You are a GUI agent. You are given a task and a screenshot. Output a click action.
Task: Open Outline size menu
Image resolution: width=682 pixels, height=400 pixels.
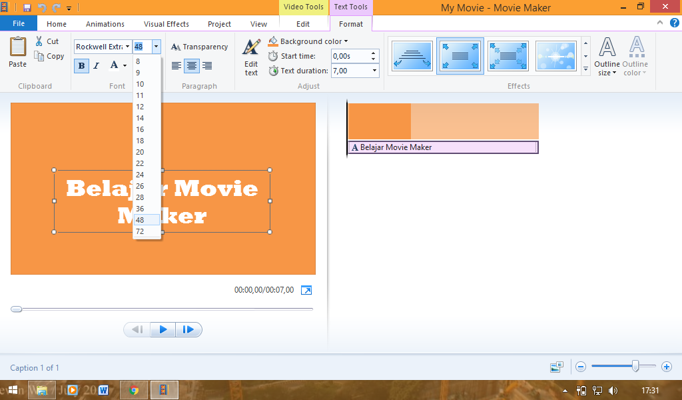coord(607,57)
